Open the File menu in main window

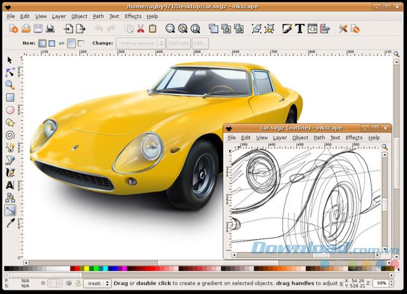pos(11,17)
